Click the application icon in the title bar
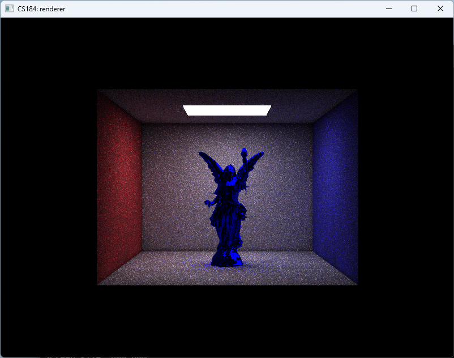 coord(9,8)
